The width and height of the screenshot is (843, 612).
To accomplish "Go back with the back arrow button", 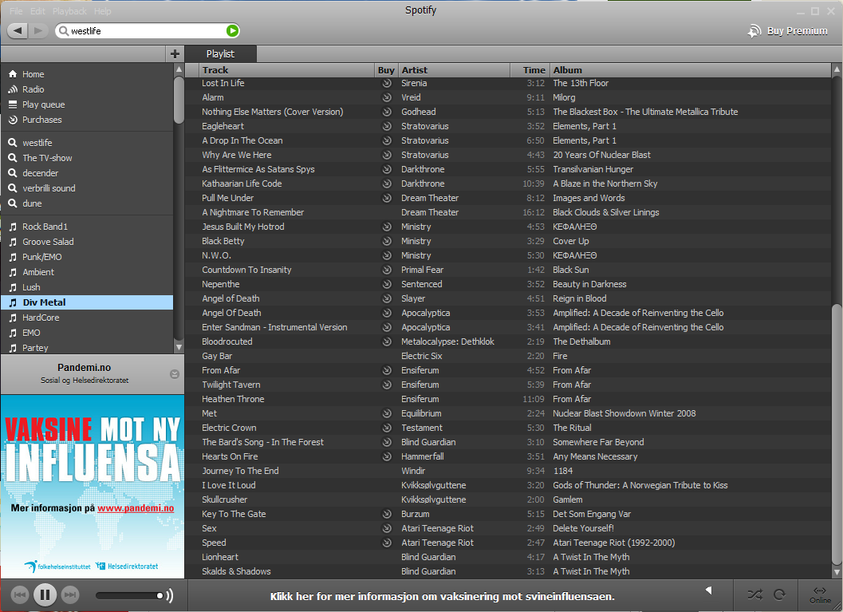I will coord(18,30).
